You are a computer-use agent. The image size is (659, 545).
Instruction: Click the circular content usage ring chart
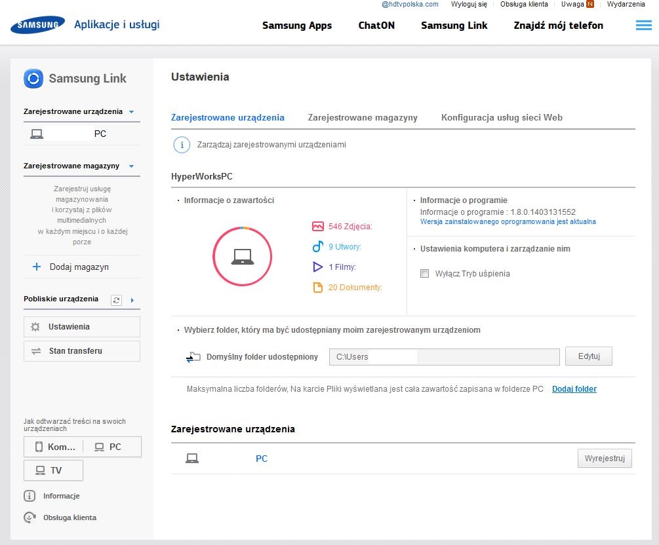(x=243, y=257)
